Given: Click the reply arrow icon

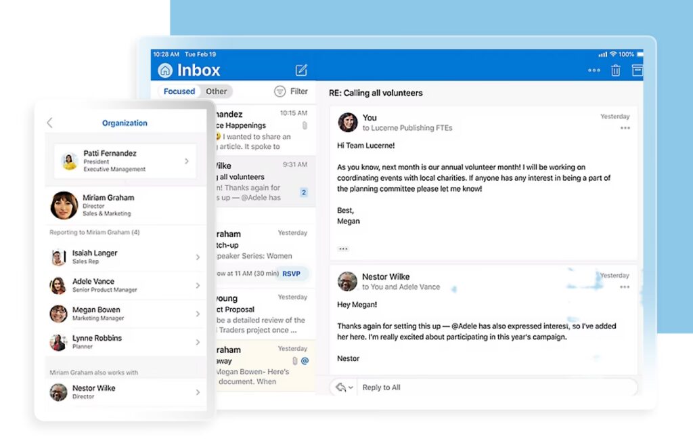Looking at the screenshot, I should coord(340,387).
